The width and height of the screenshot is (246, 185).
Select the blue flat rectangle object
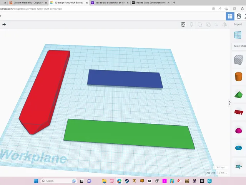(x=125, y=79)
